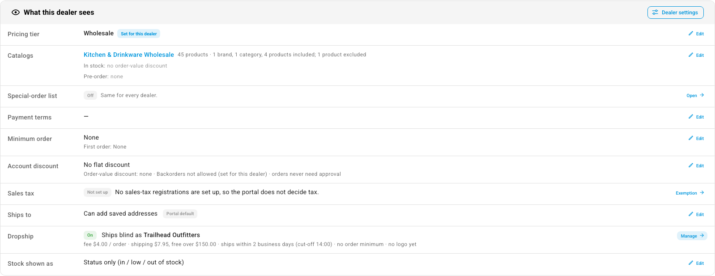Click the Not set up sales tax badge
The image size is (715, 276).
pos(98,192)
